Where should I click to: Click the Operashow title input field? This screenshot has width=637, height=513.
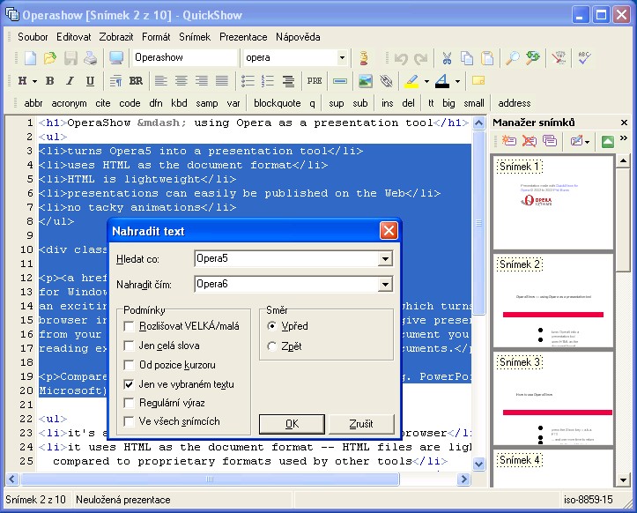click(x=185, y=57)
